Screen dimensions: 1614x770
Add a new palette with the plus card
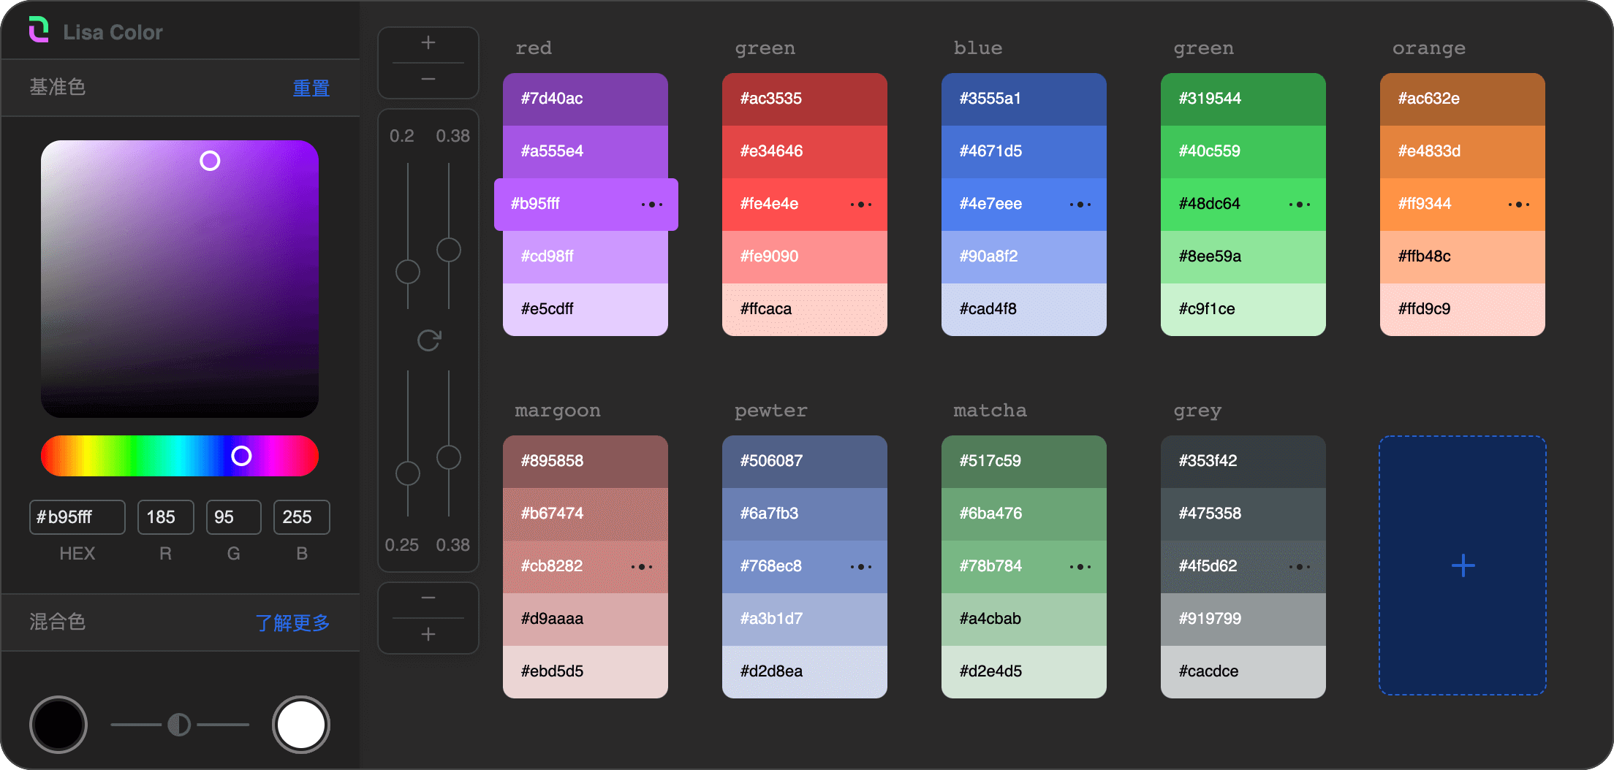pyautogui.click(x=1462, y=565)
